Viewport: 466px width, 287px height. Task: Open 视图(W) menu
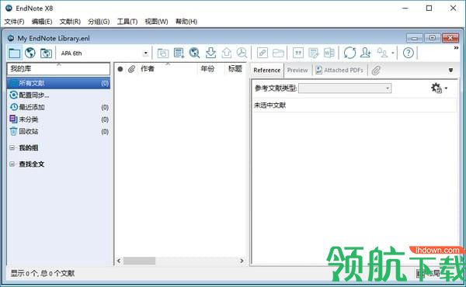pyautogui.click(x=156, y=22)
